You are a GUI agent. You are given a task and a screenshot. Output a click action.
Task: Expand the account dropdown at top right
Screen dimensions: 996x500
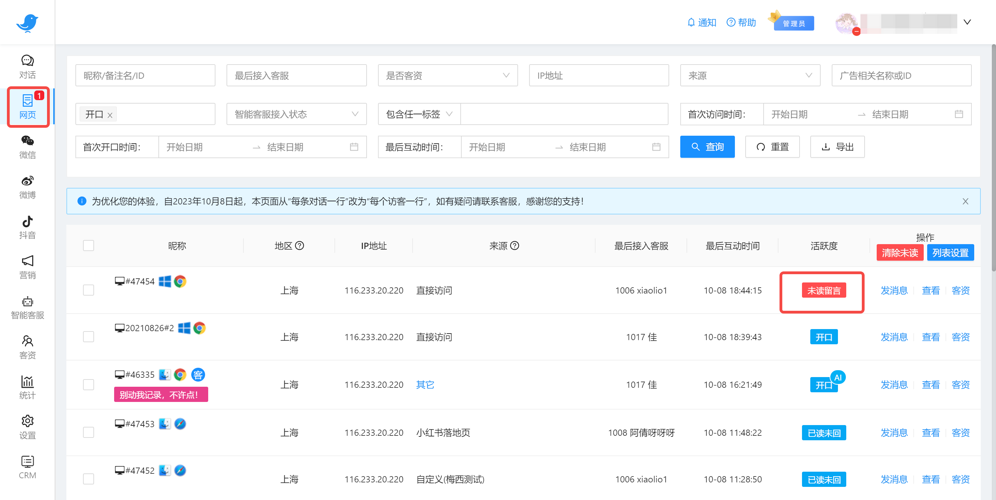pos(967,22)
